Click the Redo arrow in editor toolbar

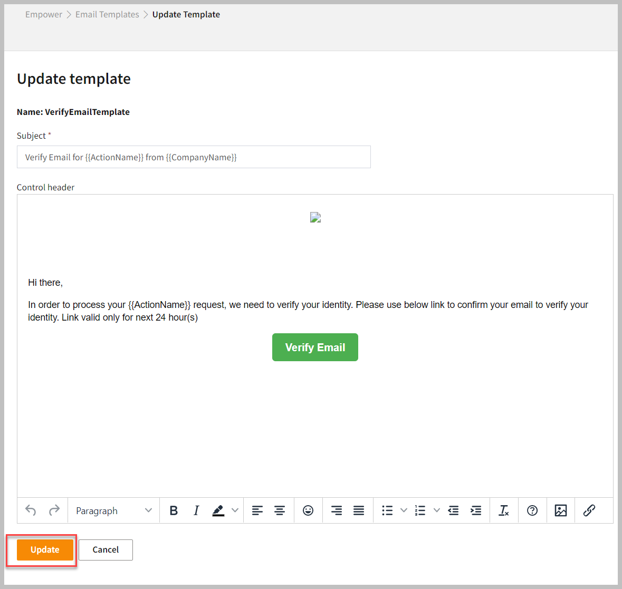[x=54, y=510]
